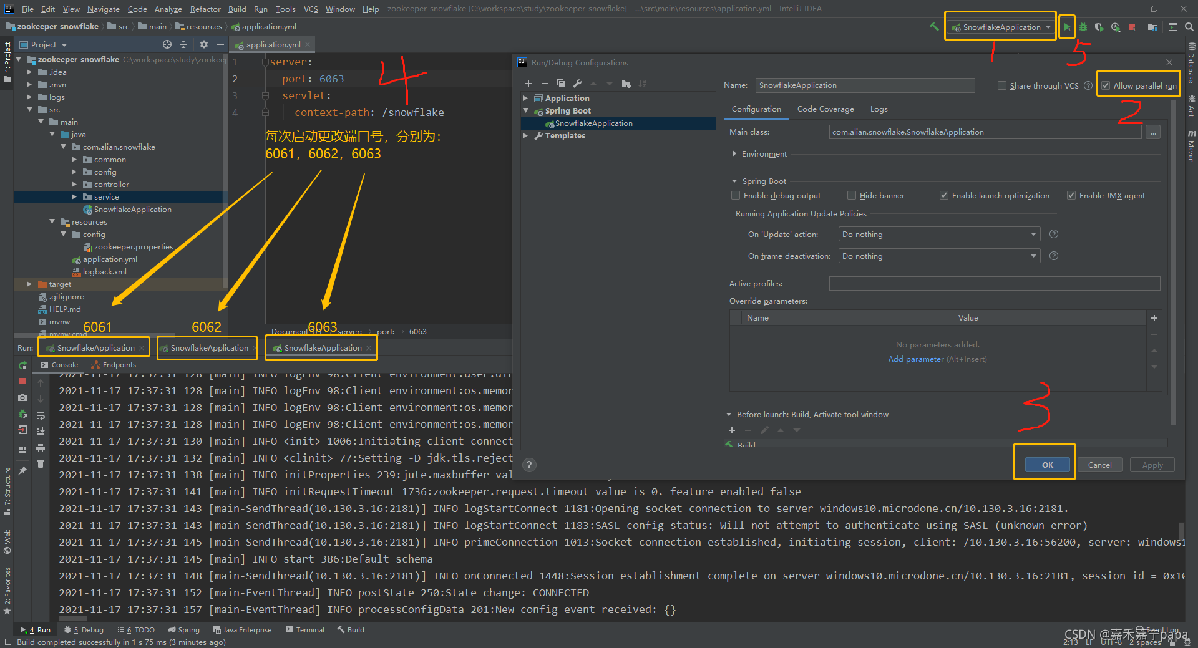Clear the console with the trash icon
Image resolution: width=1198 pixels, height=648 pixels.
pyautogui.click(x=41, y=464)
